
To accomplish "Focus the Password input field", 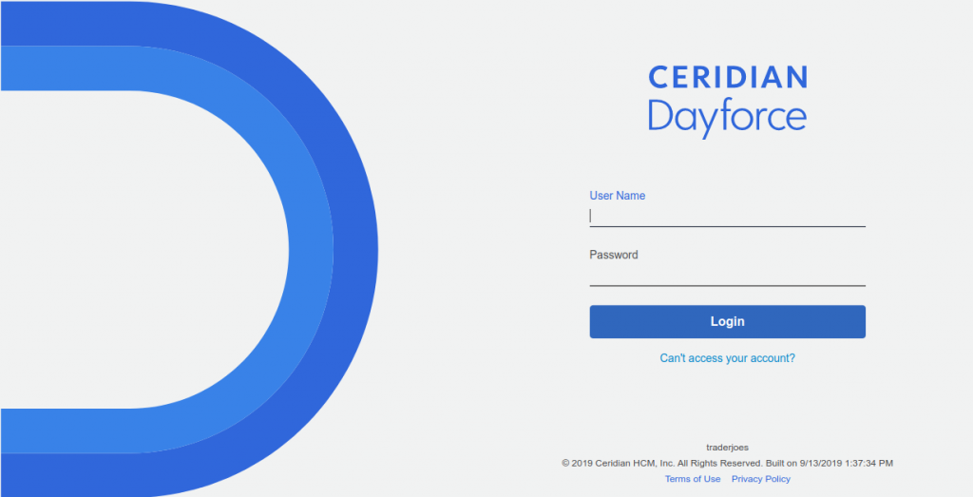I will coord(727,275).
